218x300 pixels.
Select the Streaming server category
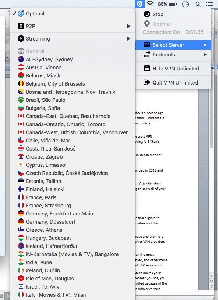(73, 39)
